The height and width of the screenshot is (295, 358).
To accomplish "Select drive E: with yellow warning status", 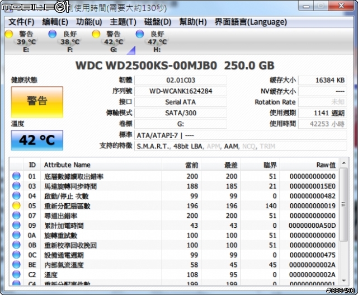I will coord(21,41).
